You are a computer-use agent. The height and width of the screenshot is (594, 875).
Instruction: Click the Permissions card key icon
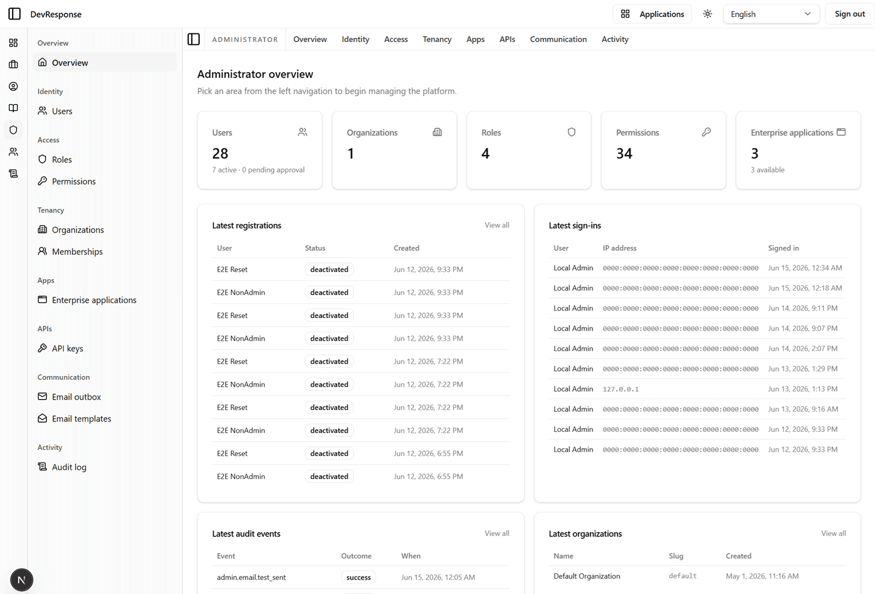pos(706,132)
